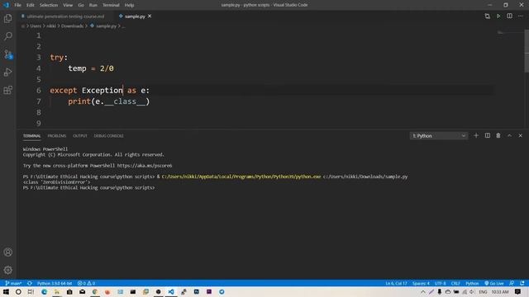Open the Explorer view in the activity bar

coord(8,18)
